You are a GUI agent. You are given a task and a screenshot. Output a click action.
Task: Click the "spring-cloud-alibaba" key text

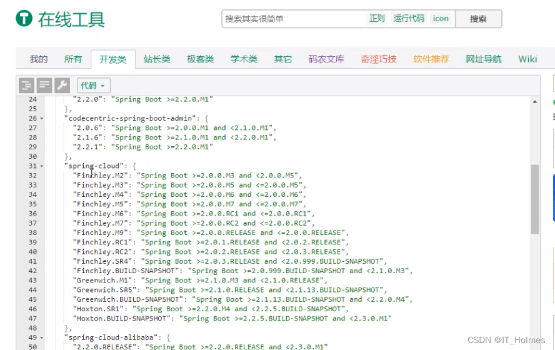click(111, 337)
